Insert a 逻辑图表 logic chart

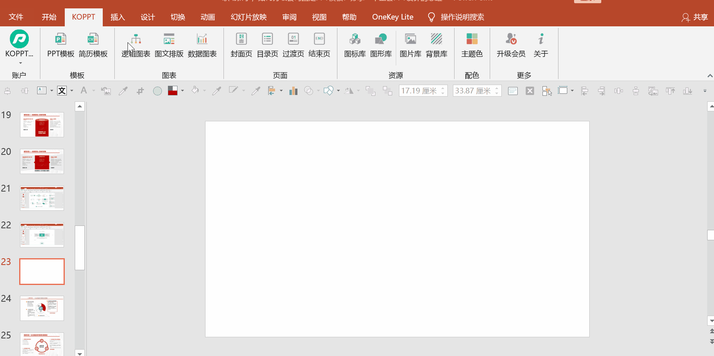click(136, 45)
